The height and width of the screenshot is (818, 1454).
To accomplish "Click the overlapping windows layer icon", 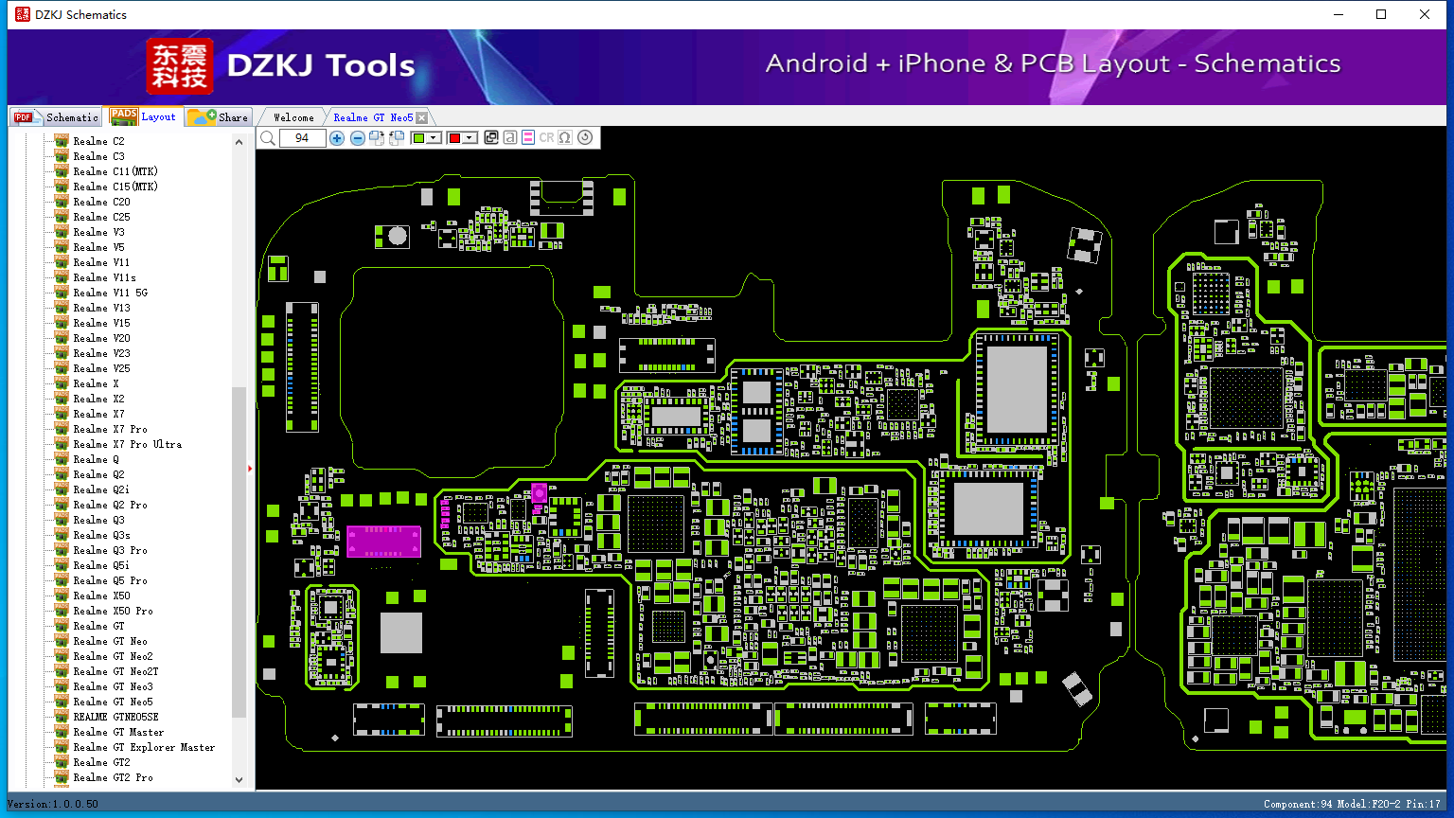I will pos(491,138).
